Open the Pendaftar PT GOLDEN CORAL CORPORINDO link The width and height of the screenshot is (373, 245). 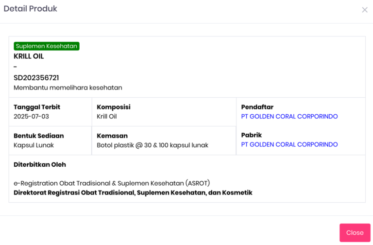point(289,117)
